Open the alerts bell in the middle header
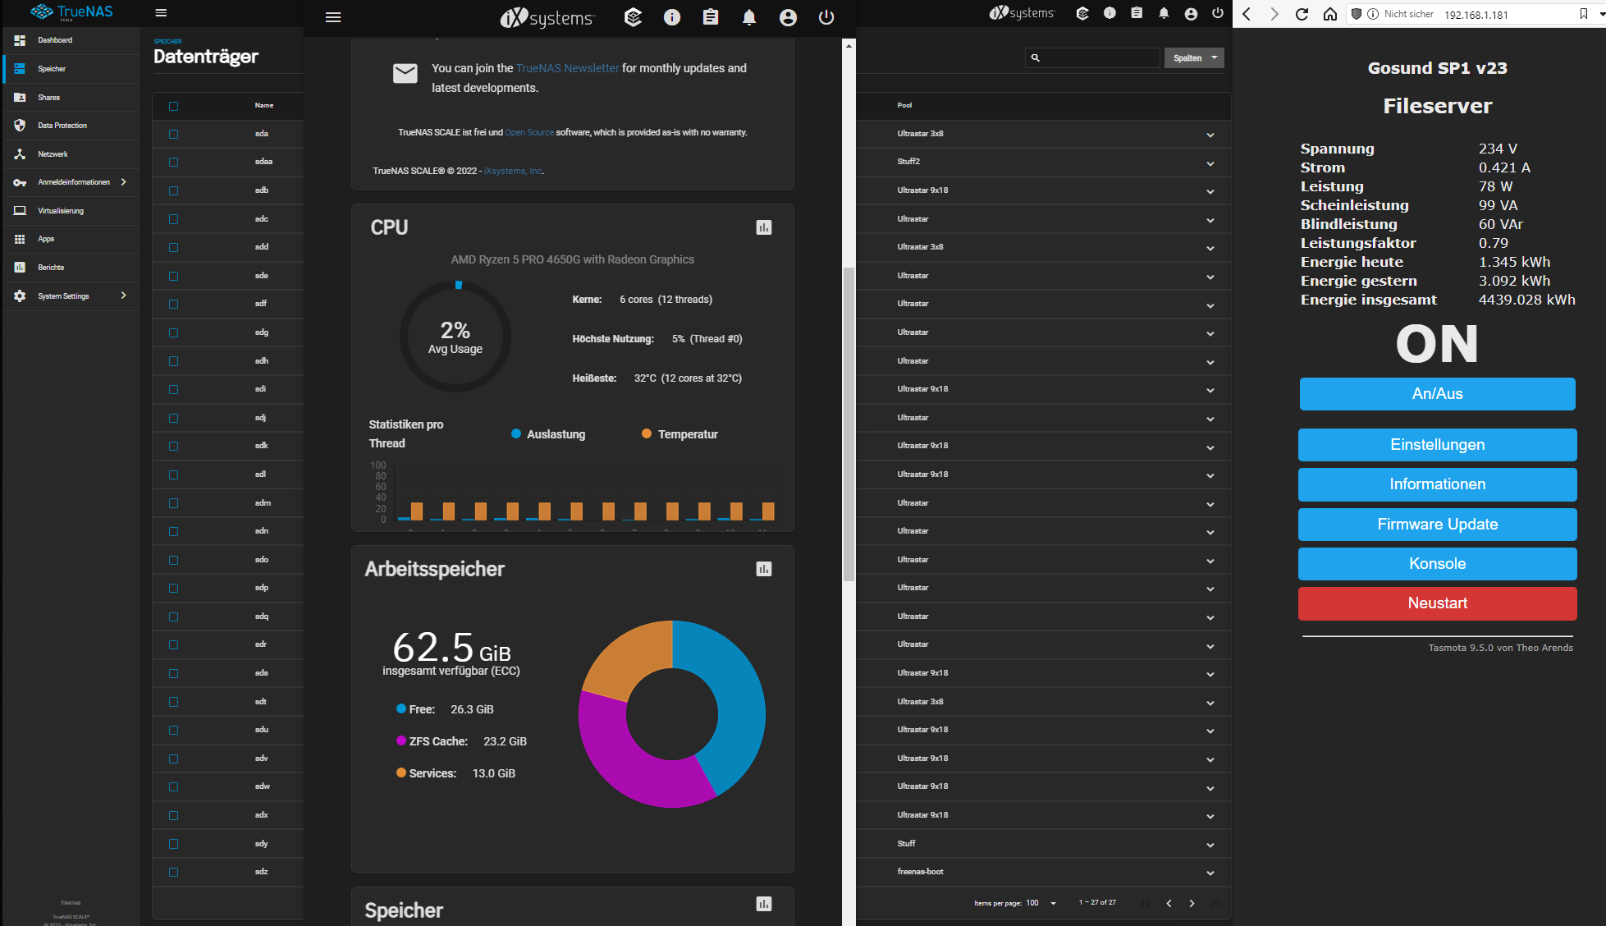This screenshot has width=1606, height=926. coord(749,17)
